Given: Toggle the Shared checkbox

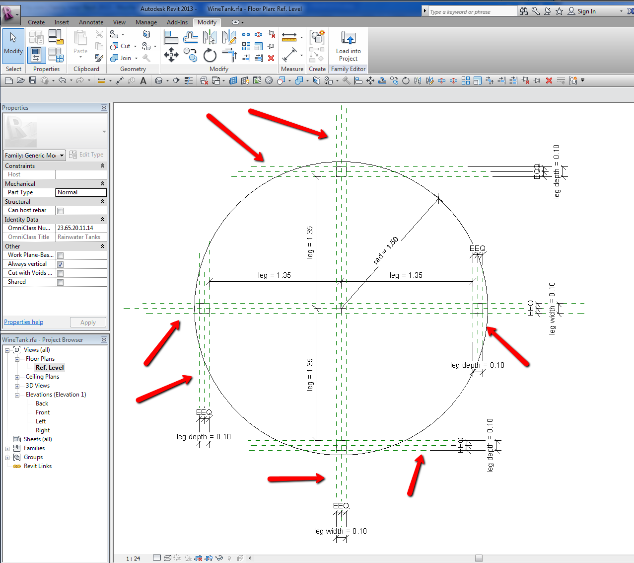Looking at the screenshot, I should pos(60,282).
